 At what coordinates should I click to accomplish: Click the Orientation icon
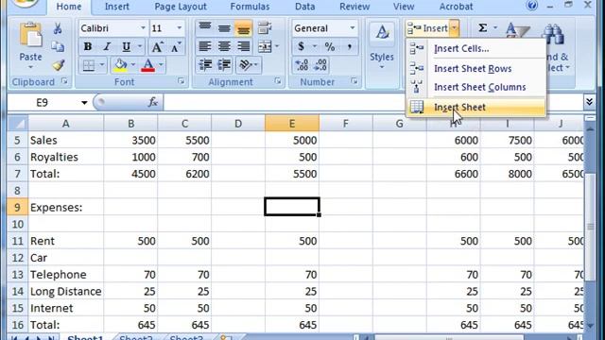pos(246,65)
